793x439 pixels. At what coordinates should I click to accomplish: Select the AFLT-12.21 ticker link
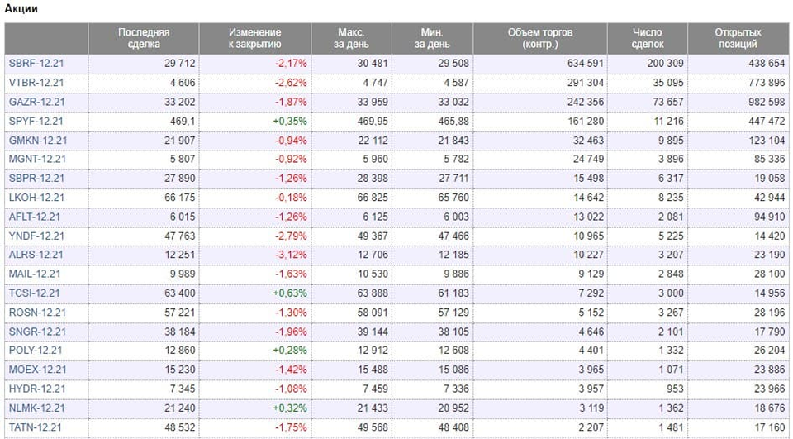36,216
